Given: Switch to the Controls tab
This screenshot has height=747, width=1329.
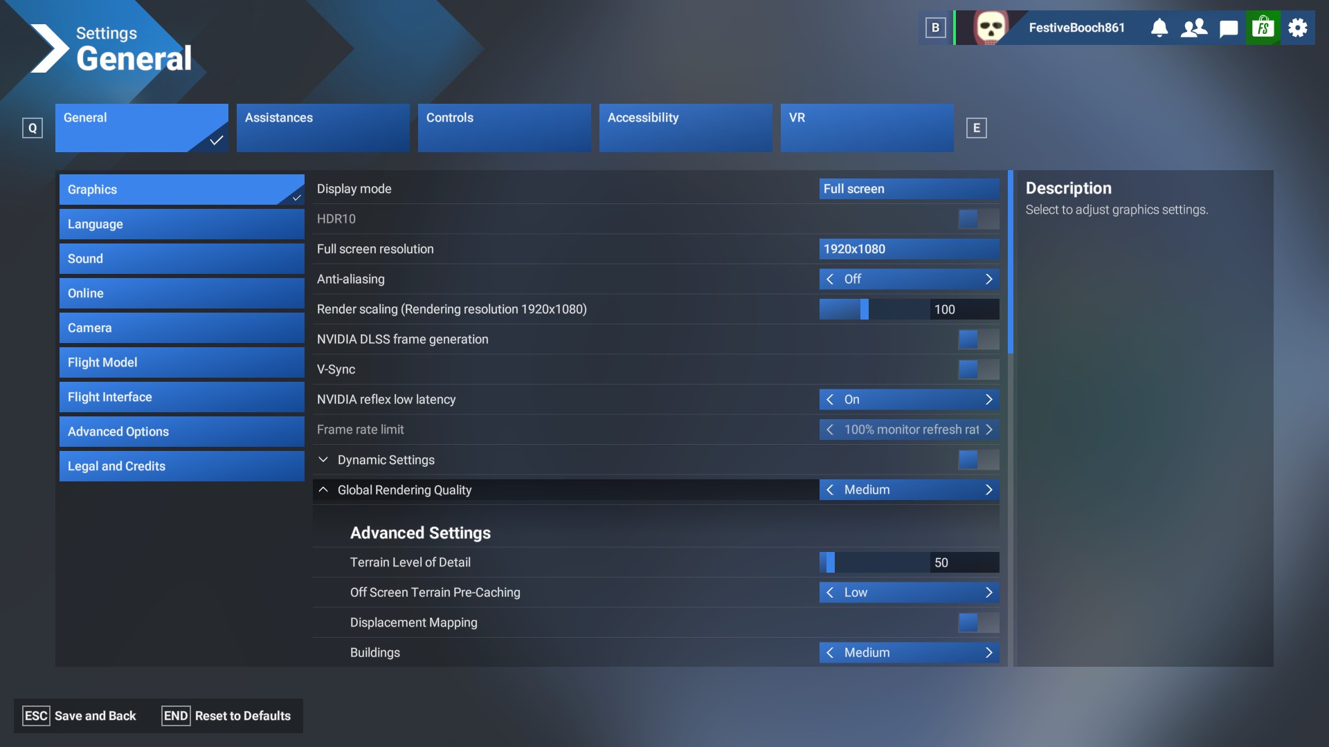Looking at the screenshot, I should (504, 127).
